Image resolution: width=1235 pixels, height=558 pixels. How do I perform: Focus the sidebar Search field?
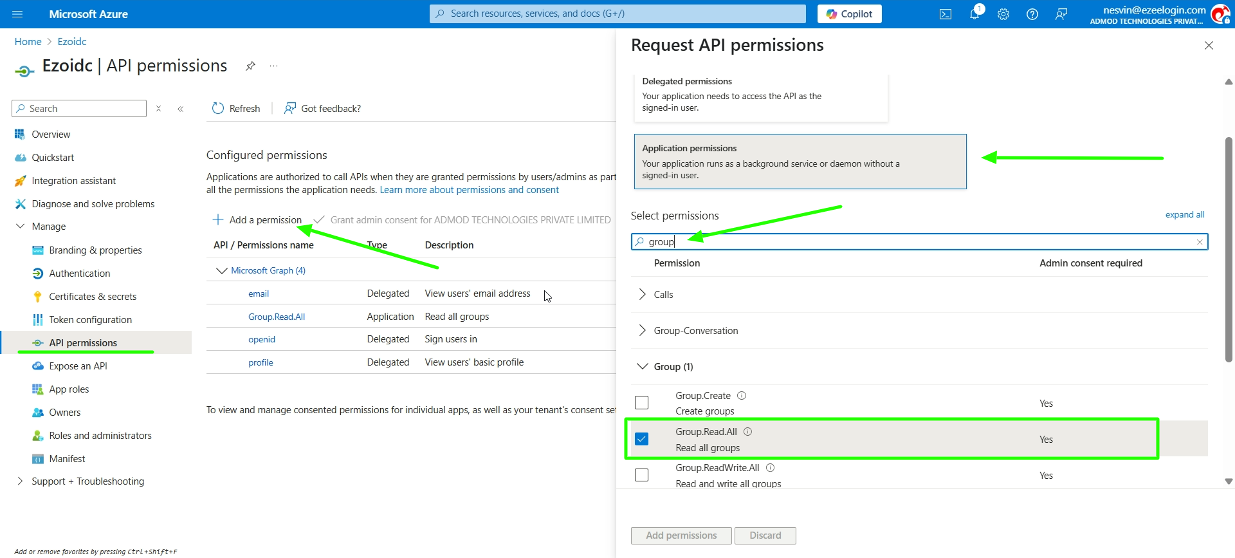pyautogui.click(x=79, y=109)
